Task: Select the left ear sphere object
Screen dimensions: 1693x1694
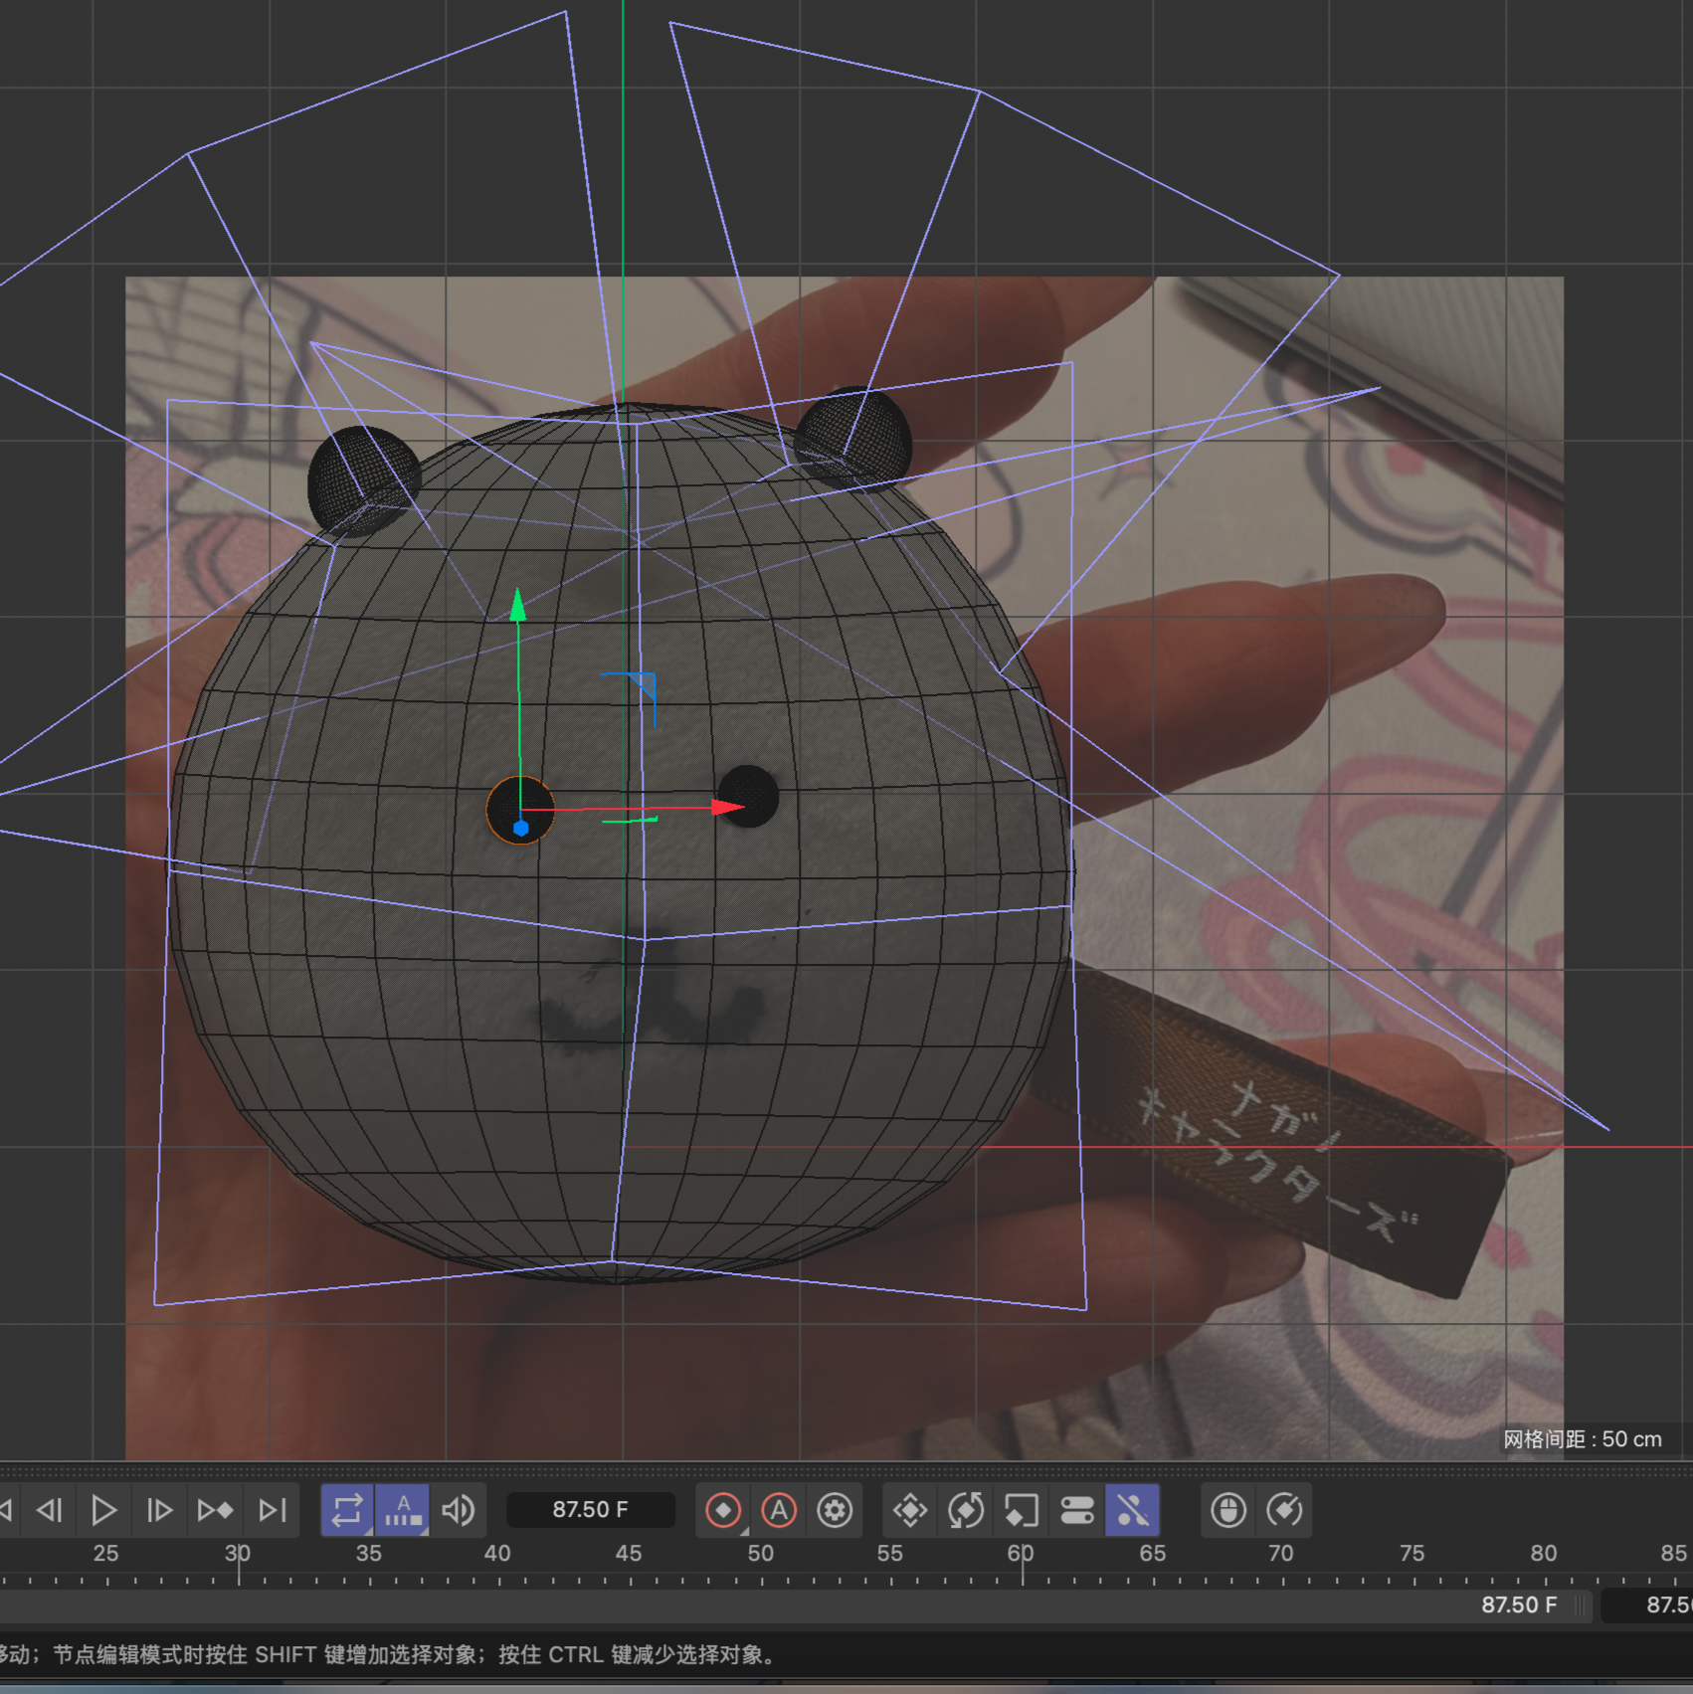Action: click(362, 479)
